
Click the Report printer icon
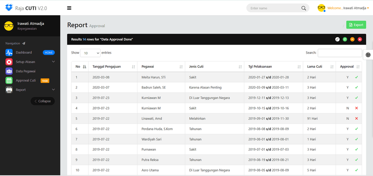coord(9,90)
